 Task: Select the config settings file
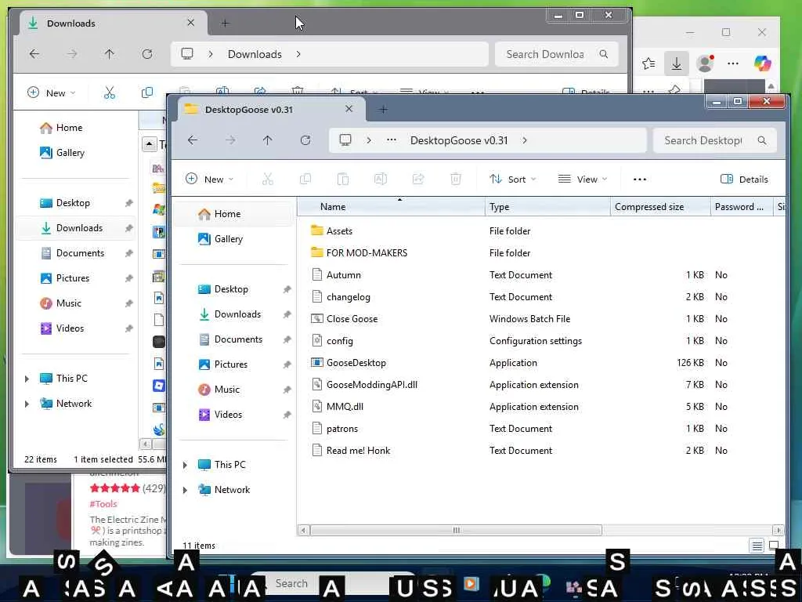click(332, 341)
